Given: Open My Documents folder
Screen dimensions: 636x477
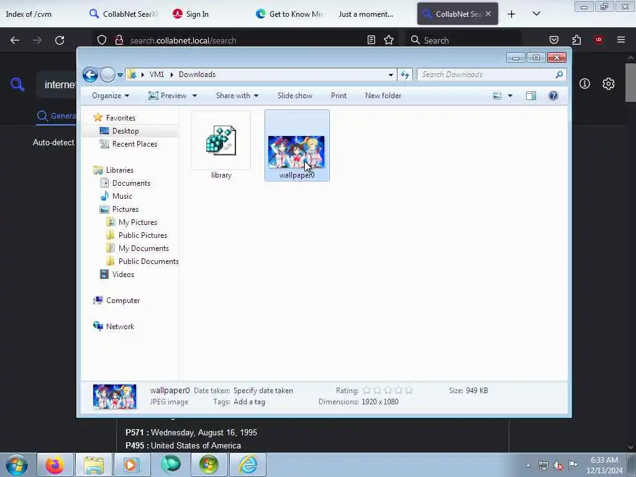Looking at the screenshot, I should coord(143,248).
